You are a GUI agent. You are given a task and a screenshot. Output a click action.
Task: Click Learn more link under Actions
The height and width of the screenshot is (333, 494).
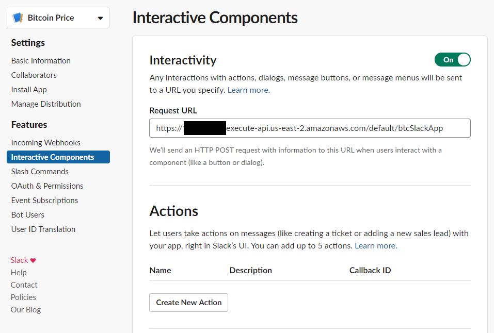point(375,246)
